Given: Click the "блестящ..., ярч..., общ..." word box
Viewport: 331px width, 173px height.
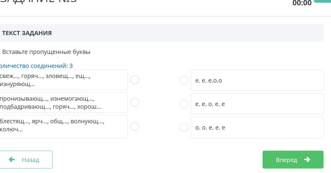Looking at the screenshot, I should tap(63, 127).
